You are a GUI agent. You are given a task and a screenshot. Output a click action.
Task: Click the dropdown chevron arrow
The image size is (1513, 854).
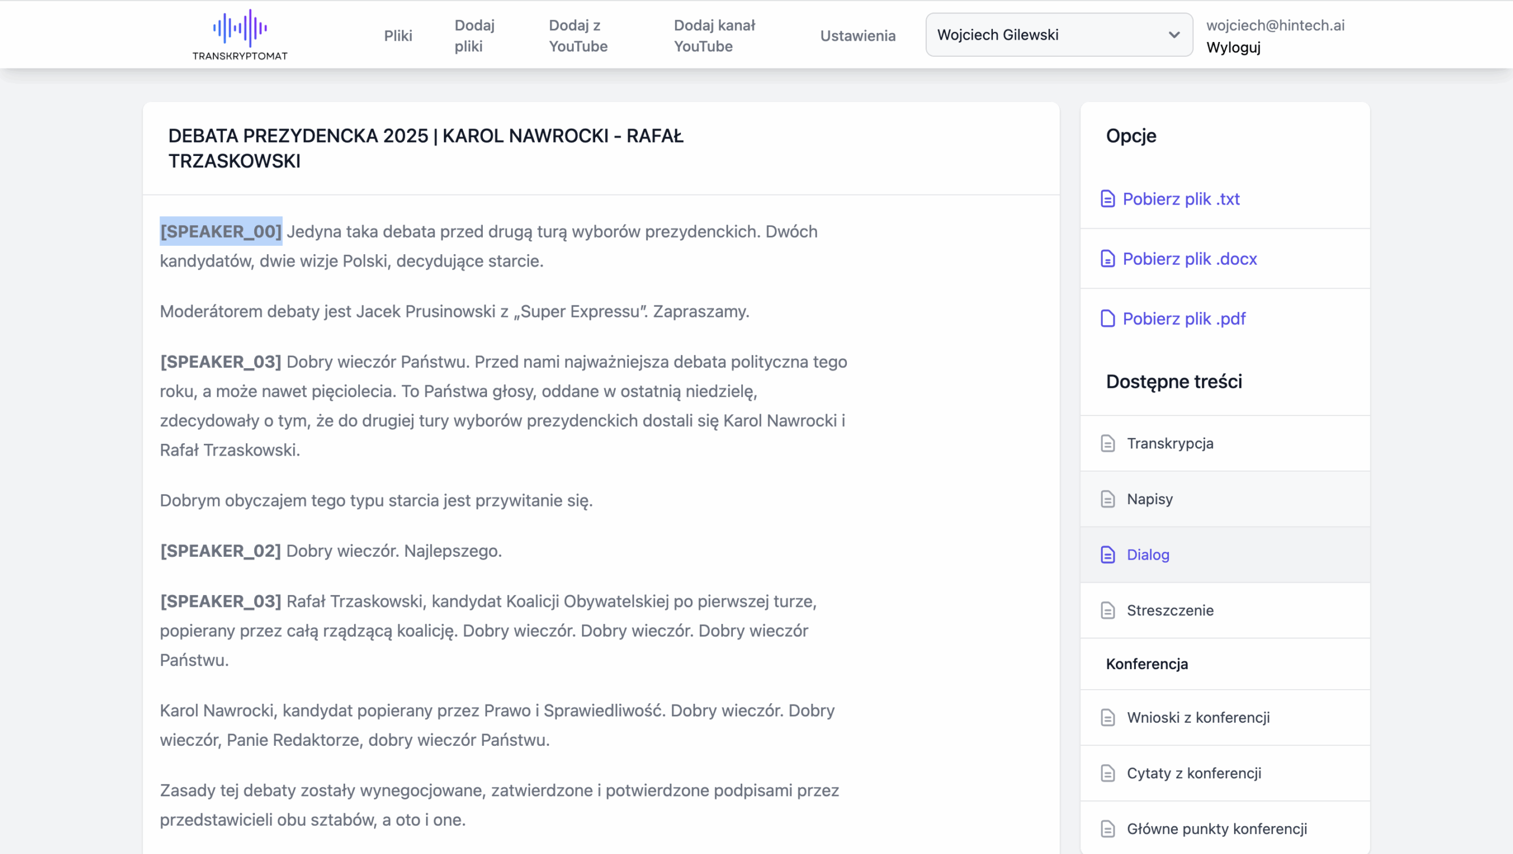click(1174, 35)
